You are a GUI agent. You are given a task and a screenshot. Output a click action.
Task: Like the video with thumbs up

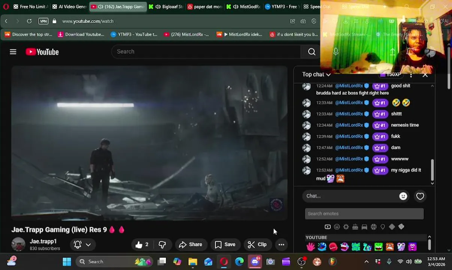point(142,244)
